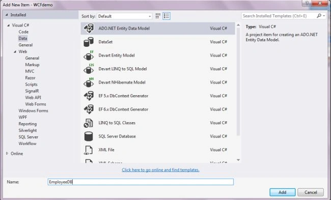Select the Razor category
The height and width of the screenshot is (200, 331).
(30, 78)
